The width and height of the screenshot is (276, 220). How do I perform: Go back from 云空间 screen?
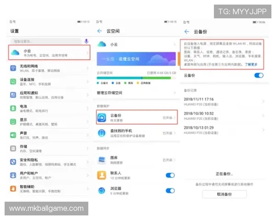100,31
